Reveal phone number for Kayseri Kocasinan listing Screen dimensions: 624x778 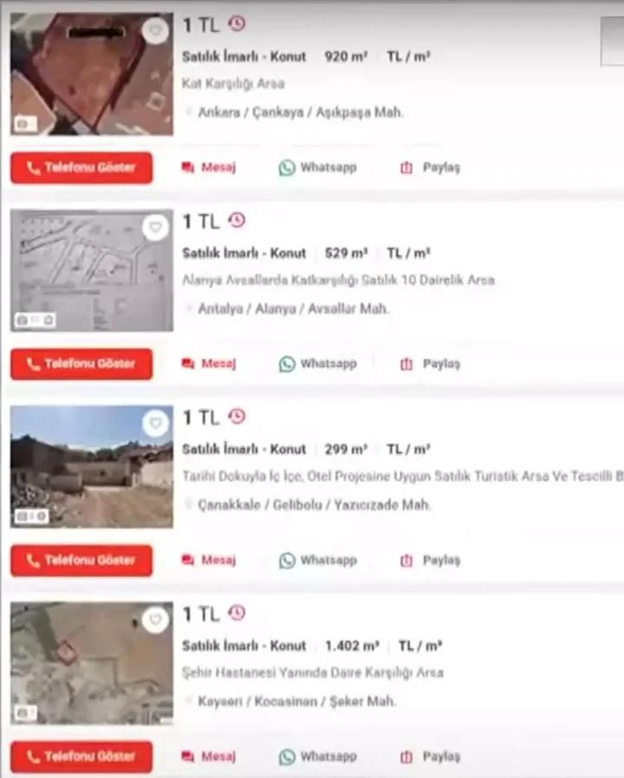[x=81, y=756]
